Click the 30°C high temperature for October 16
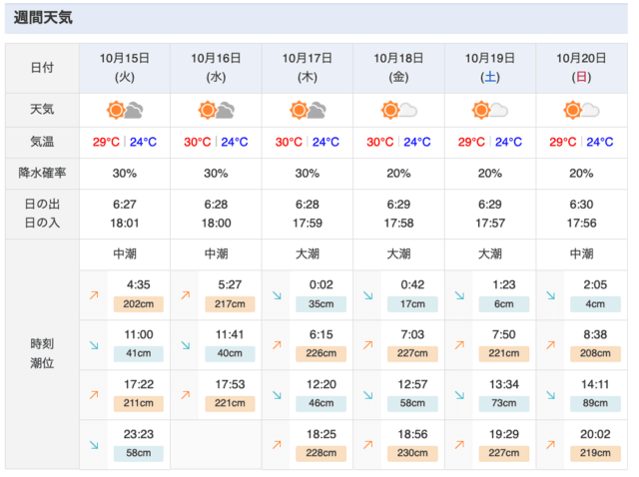Viewport: 639px width, 477px height. click(198, 142)
